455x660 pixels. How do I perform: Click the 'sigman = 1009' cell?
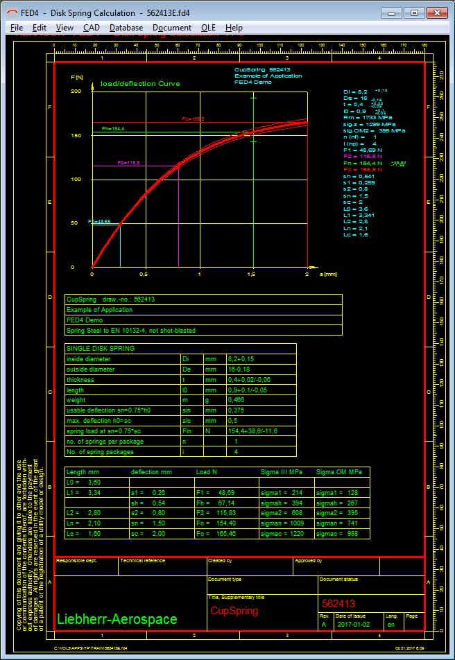pyautogui.click(x=287, y=523)
